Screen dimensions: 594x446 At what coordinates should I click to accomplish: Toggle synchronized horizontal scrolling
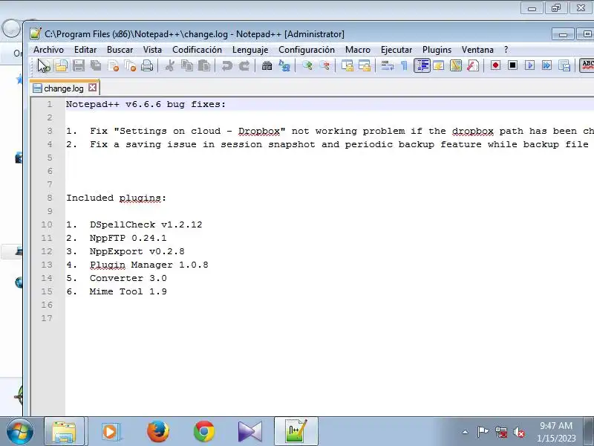(x=365, y=65)
